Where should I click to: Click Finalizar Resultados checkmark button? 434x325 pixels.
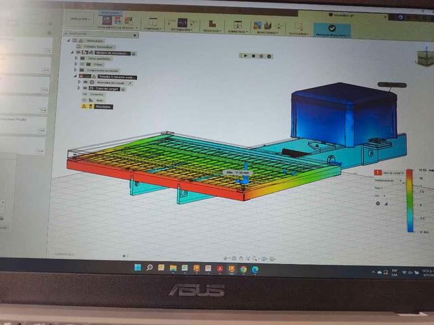tap(332, 28)
